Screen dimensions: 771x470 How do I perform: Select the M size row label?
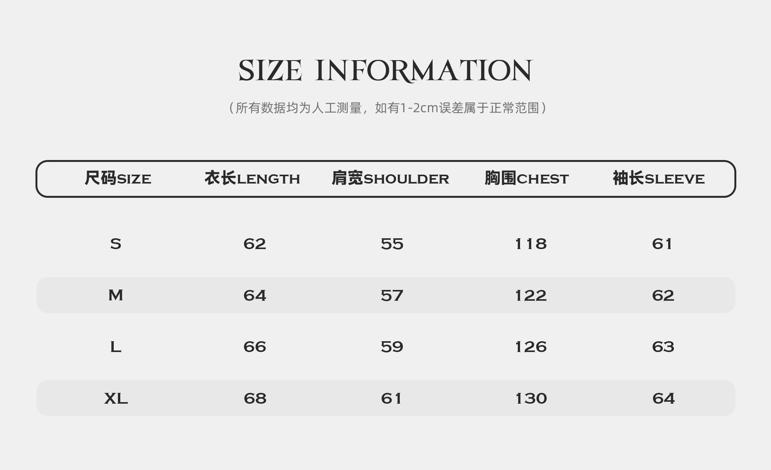(x=116, y=295)
